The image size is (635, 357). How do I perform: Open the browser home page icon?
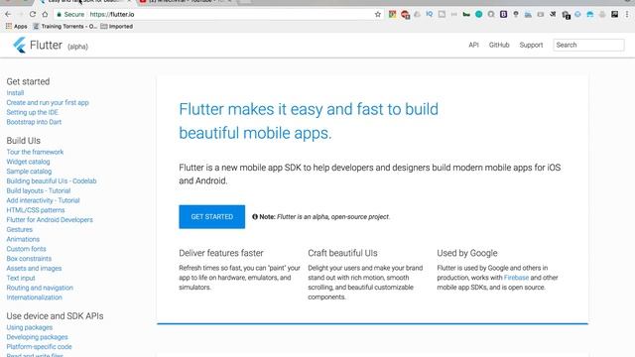click(x=45, y=14)
